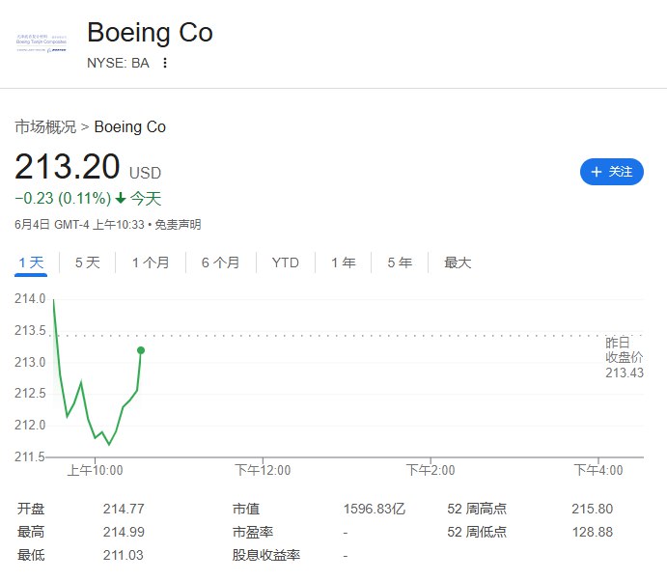Switch to the 5 天 chart range
Viewport: 667px width, 580px height.
(x=87, y=262)
